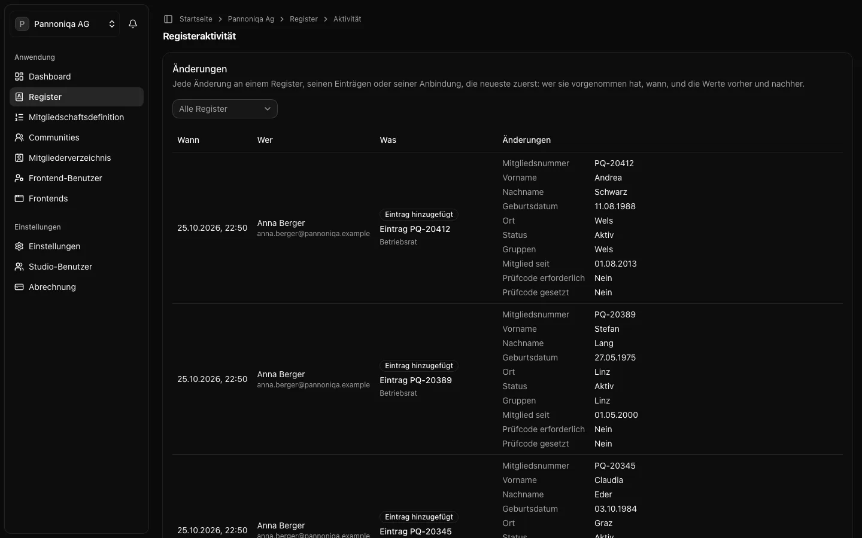Click the chevron in Alle Register

point(268,109)
